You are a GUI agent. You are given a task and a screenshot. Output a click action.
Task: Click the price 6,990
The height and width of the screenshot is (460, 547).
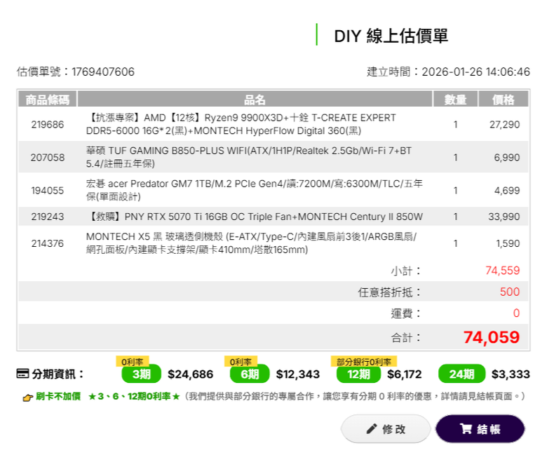(506, 158)
